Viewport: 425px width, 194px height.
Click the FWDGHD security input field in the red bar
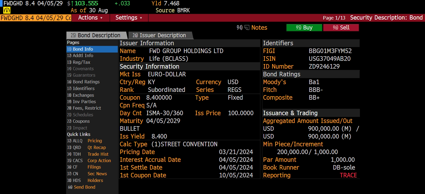coord(36,18)
